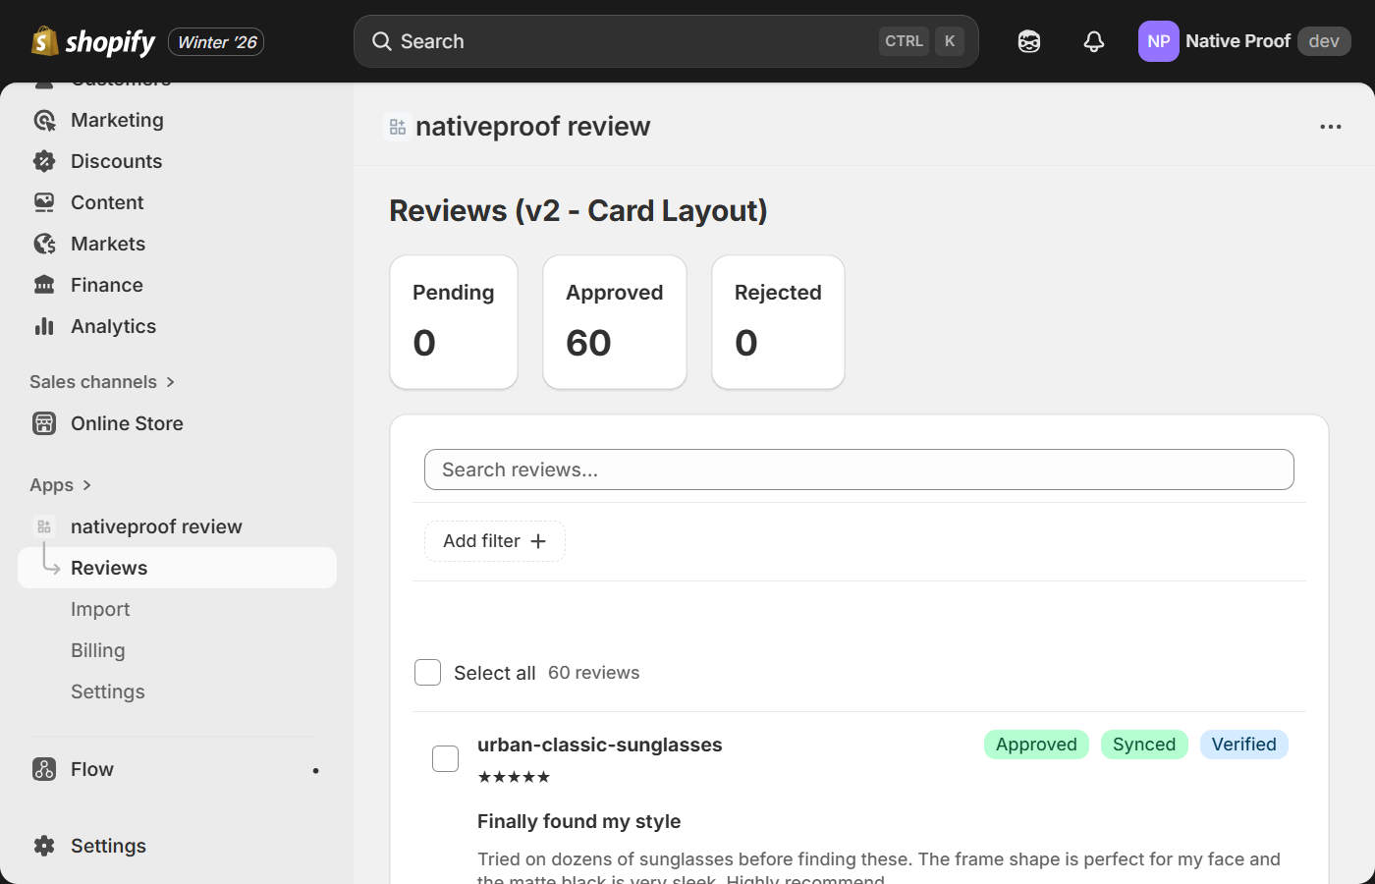Open the overflow menu for nativeproof review
The image size is (1375, 884).
click(1330, 127)
